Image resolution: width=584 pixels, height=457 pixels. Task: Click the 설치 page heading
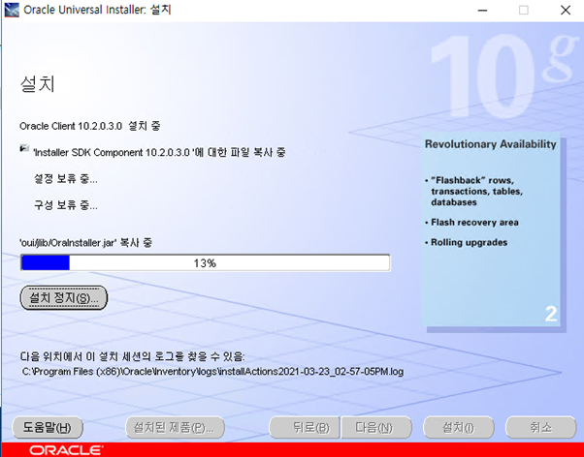click(38, 83)
